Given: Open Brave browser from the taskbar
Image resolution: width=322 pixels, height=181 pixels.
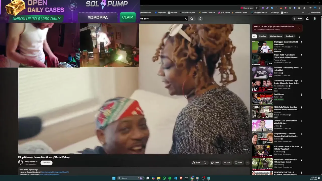Looking at the screenshot, I should (181, 178).
